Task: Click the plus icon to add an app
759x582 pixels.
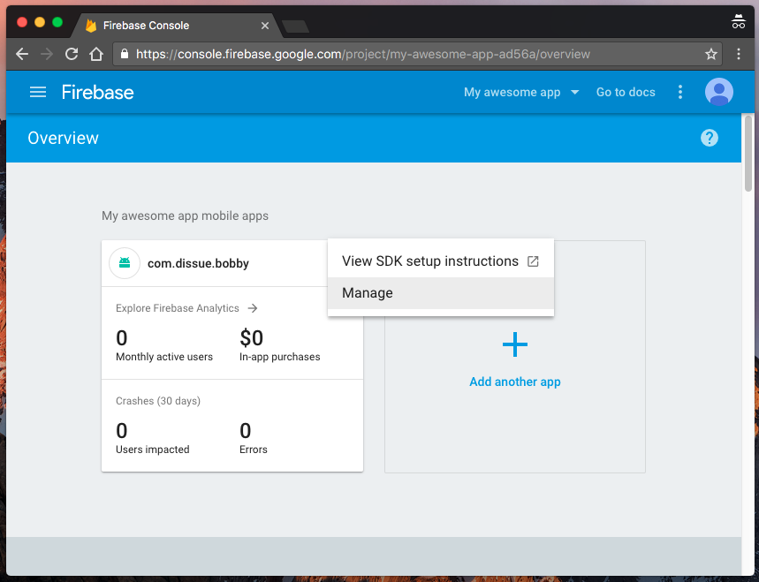Action: [x=515, y=344]
